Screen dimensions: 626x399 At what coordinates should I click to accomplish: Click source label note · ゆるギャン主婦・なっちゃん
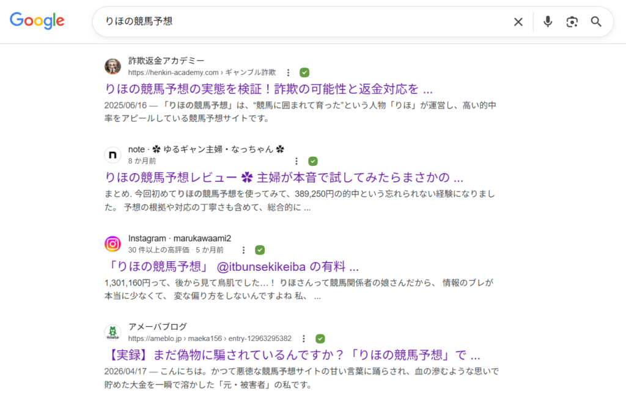pos(207,149)
